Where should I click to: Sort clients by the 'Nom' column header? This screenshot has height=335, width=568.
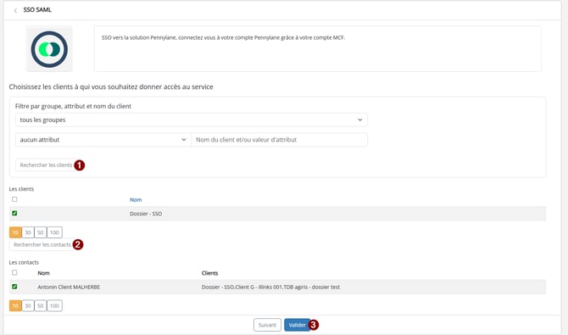tap(136, 200)
